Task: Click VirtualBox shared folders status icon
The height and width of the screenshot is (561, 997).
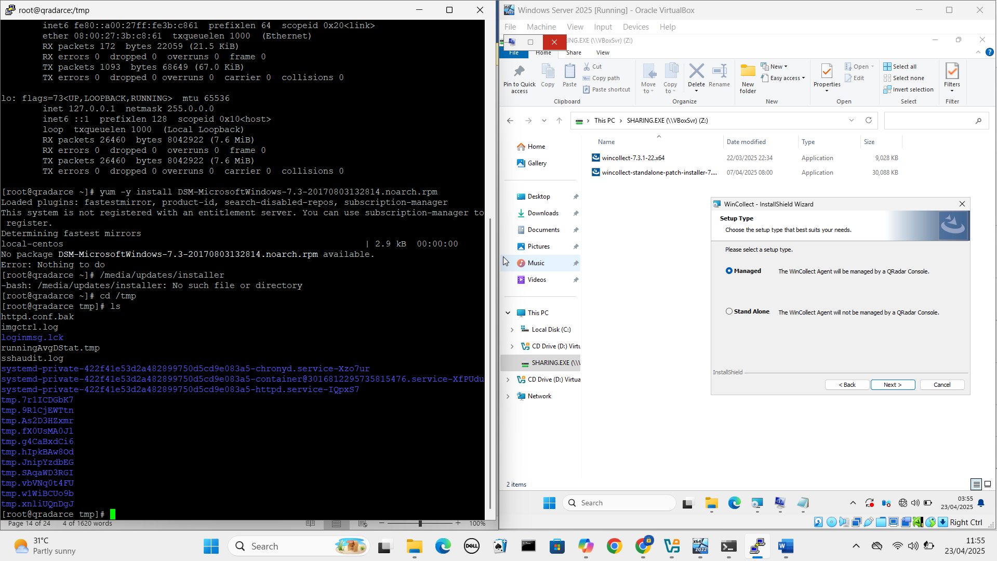Action: pyautogui.click(x=881, y=523)
